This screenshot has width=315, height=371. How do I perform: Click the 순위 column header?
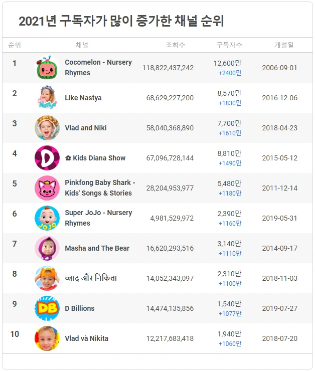[15, 45]
